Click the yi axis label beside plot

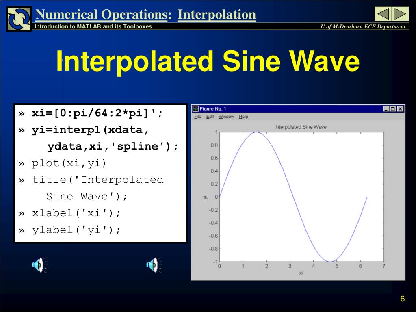click(x=205, y=197)
